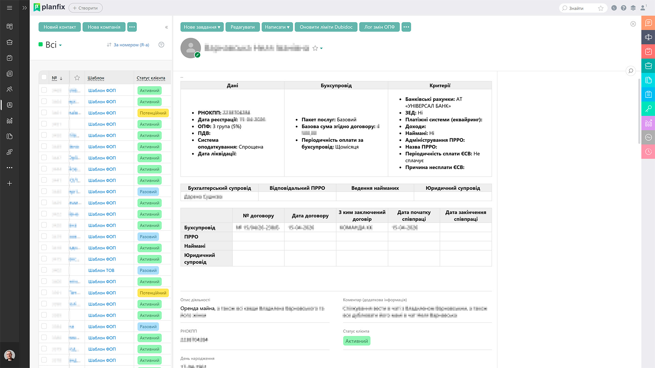Open the contacts icon in left sidebar
The width and height of the screenshot is (655, 368).
pos(10,105)
